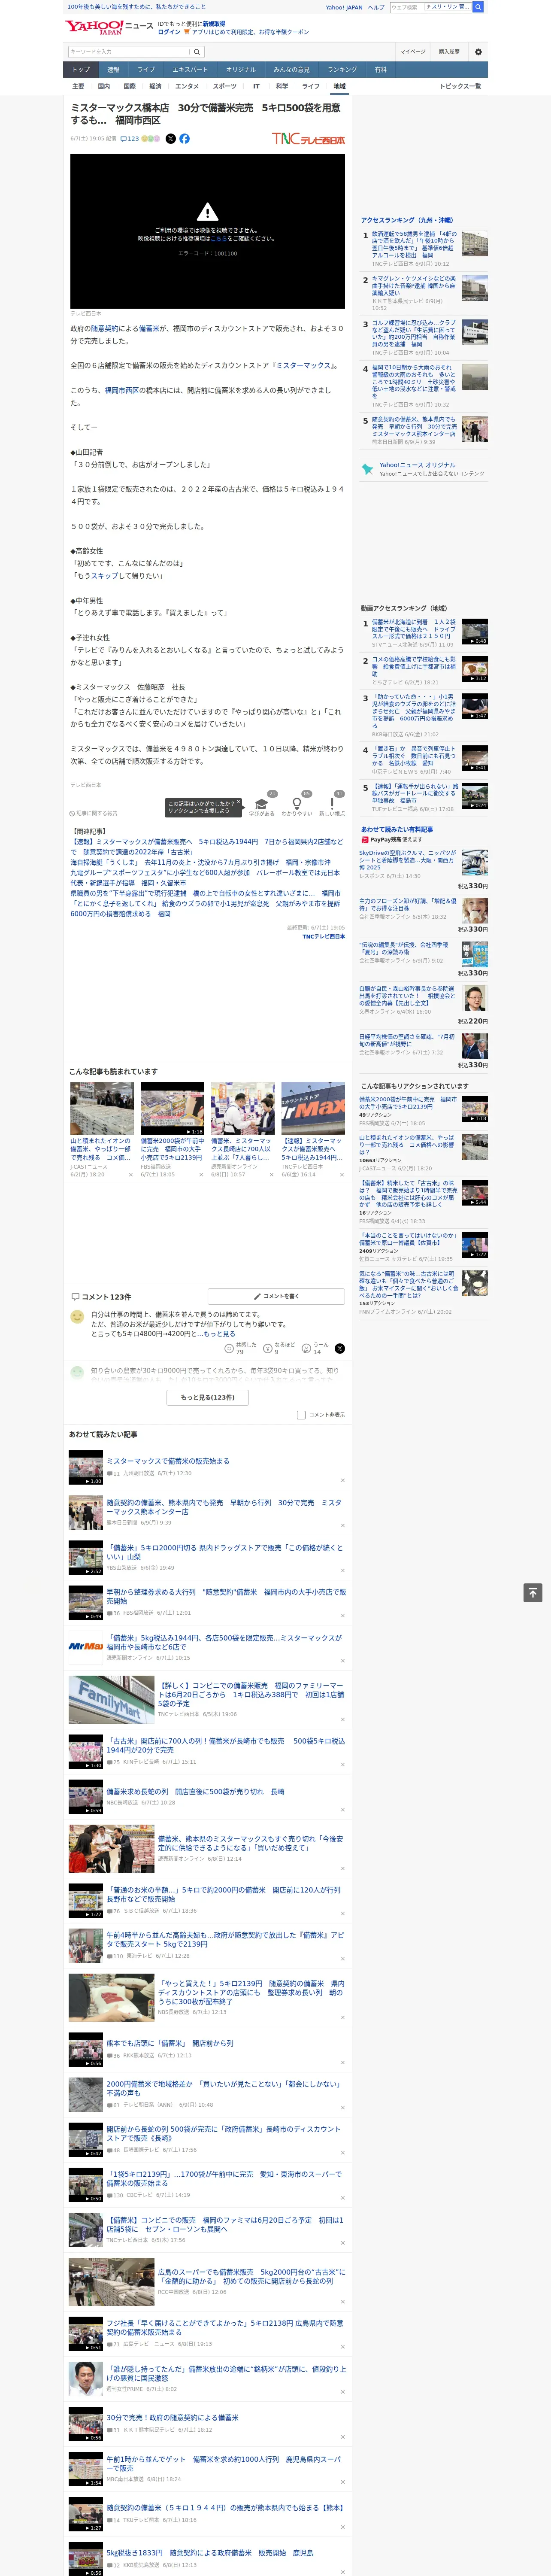
Task: Click the first commenter's yellow avatar
Action: coord(77,1317)
